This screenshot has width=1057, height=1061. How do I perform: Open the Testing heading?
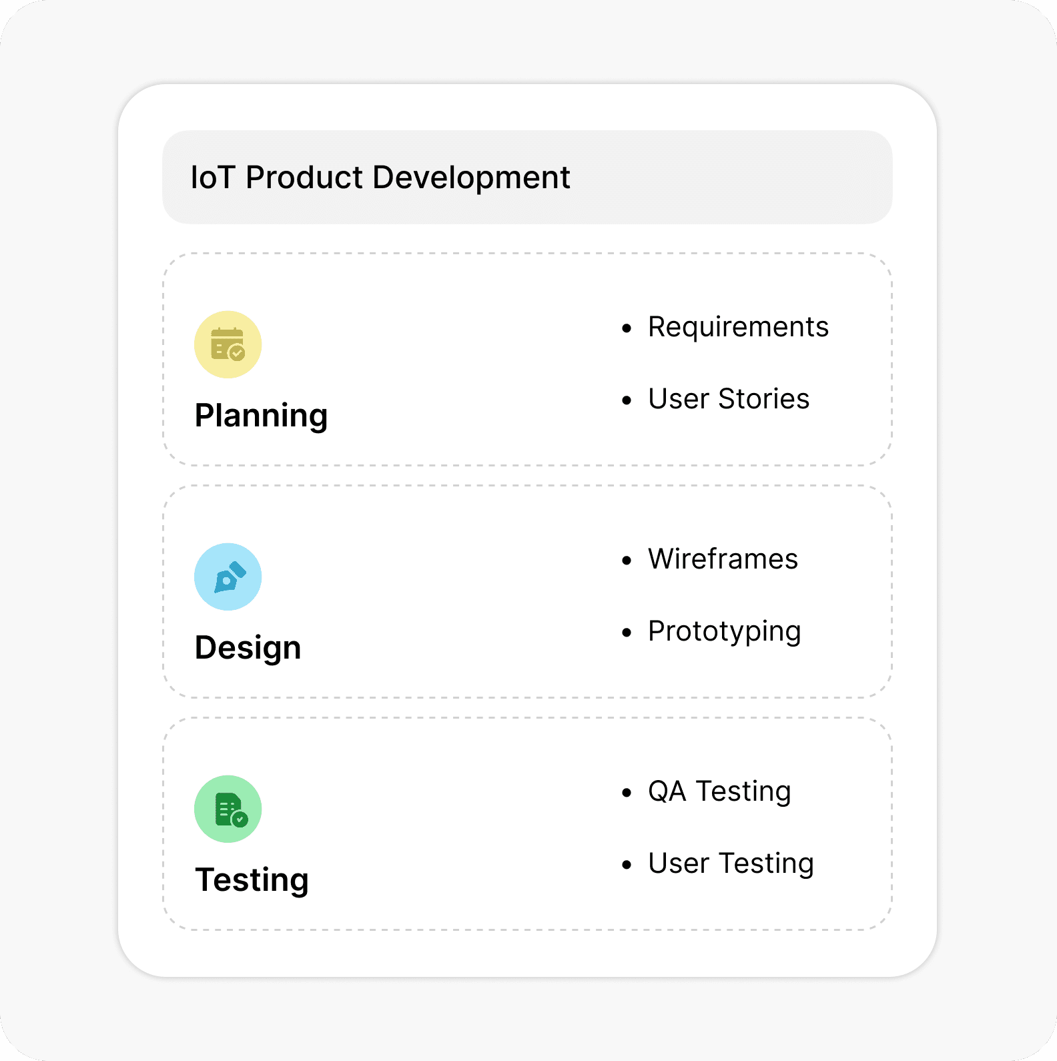click(252, 880)
